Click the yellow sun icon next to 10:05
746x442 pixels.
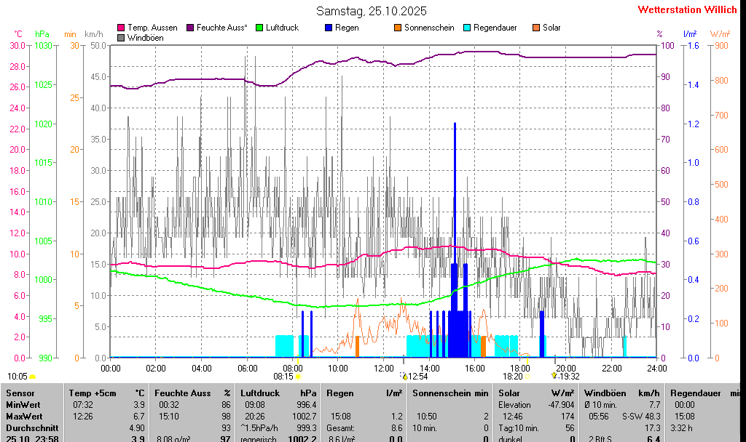coord(32,377)
